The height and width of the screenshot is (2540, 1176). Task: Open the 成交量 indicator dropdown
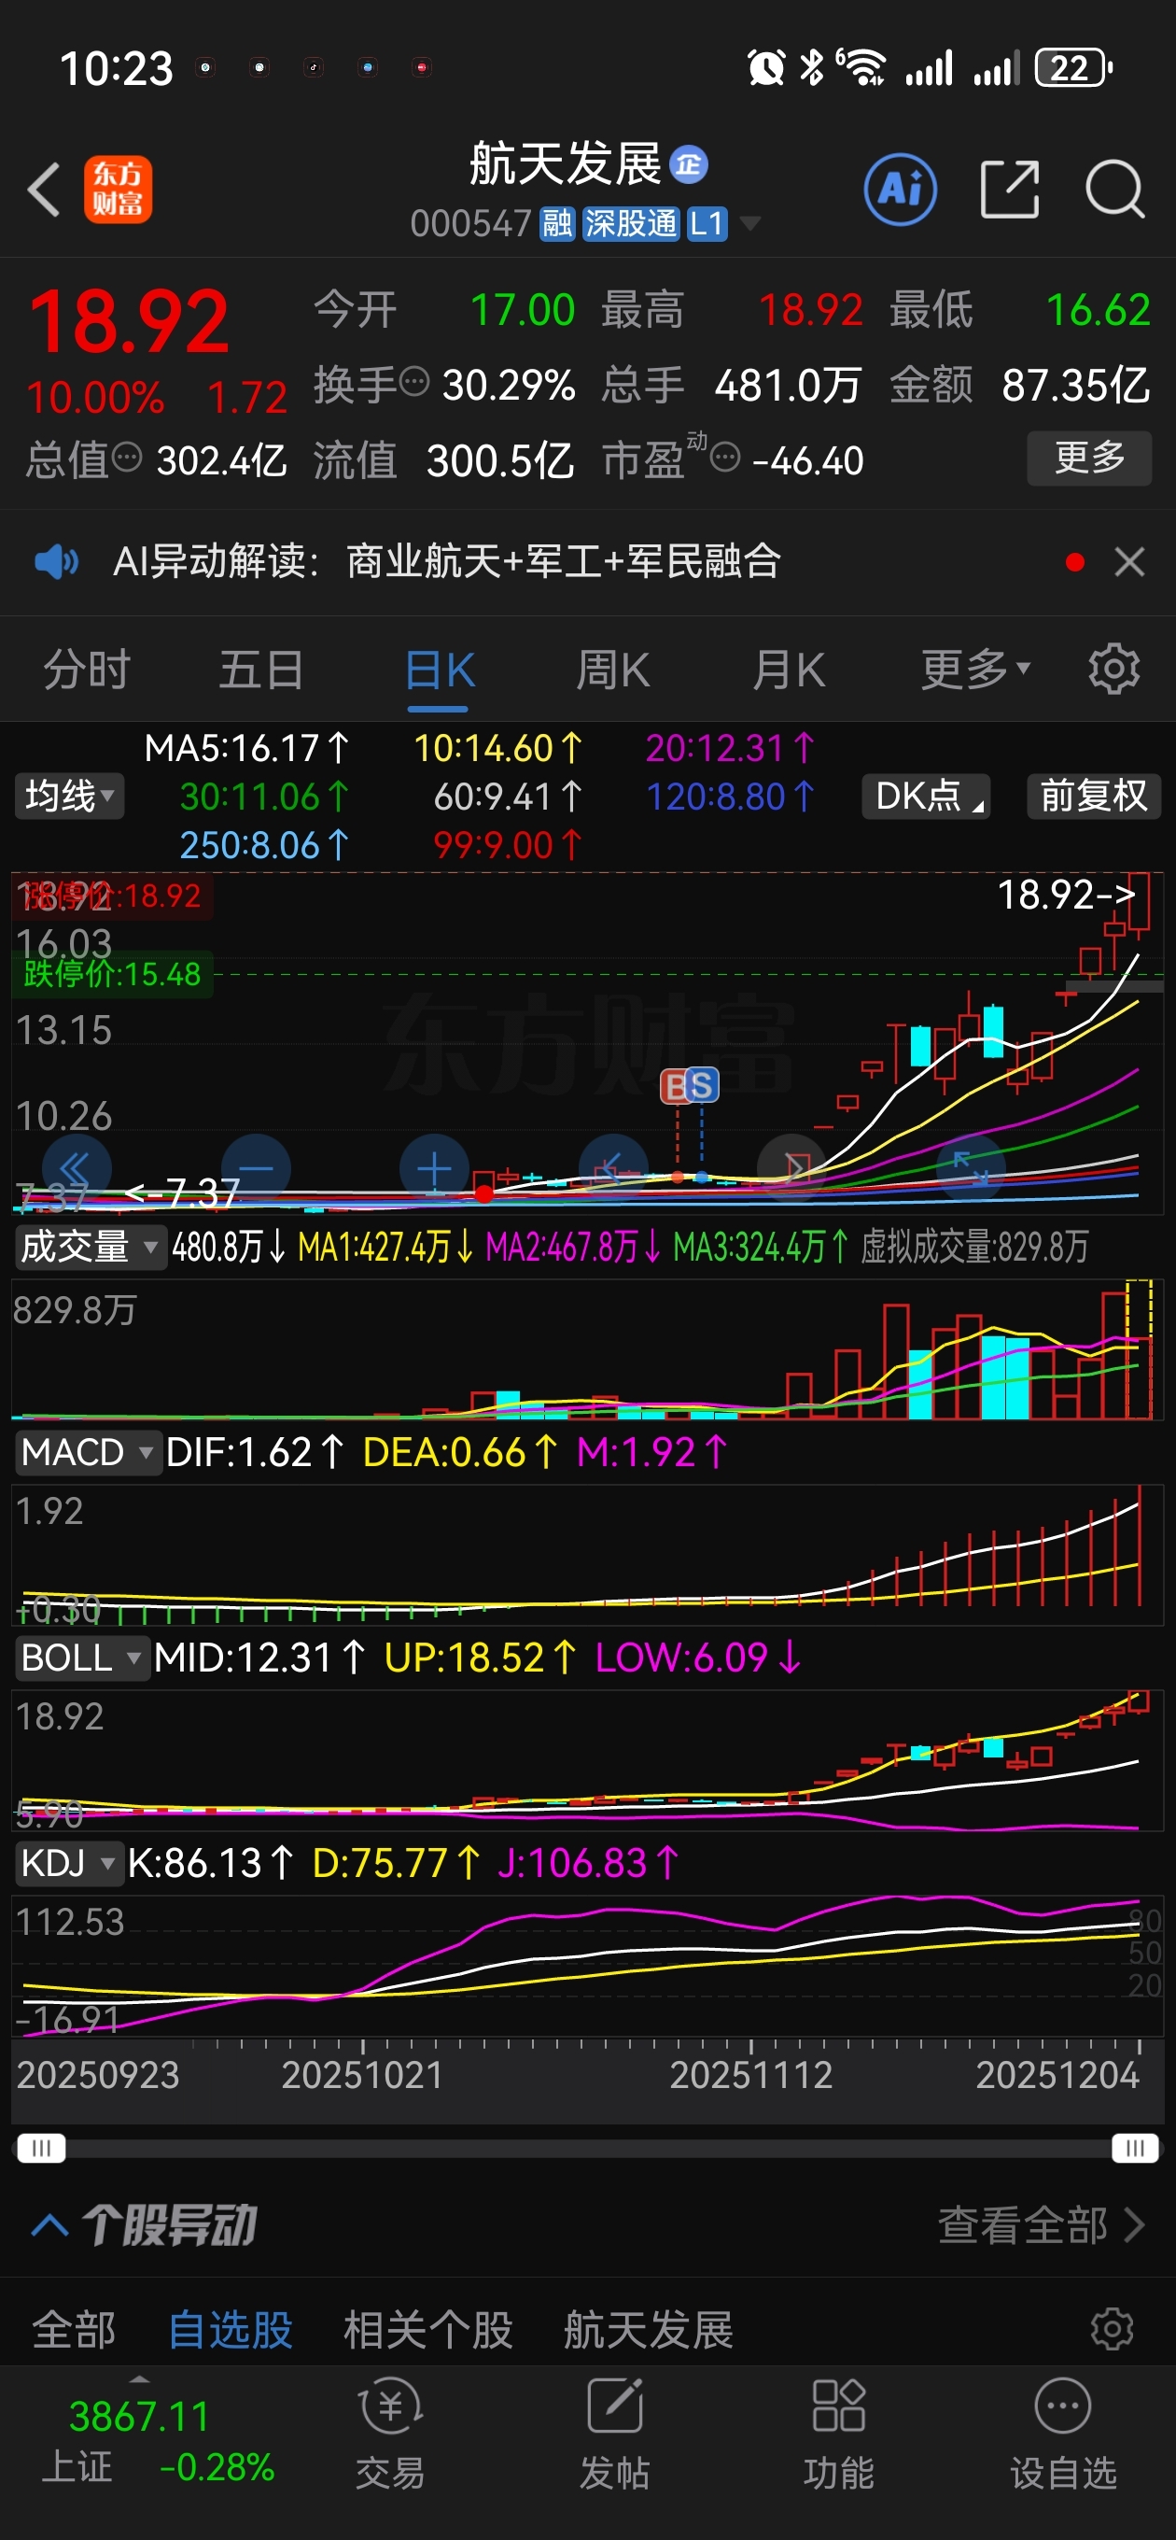(90, 1247)
